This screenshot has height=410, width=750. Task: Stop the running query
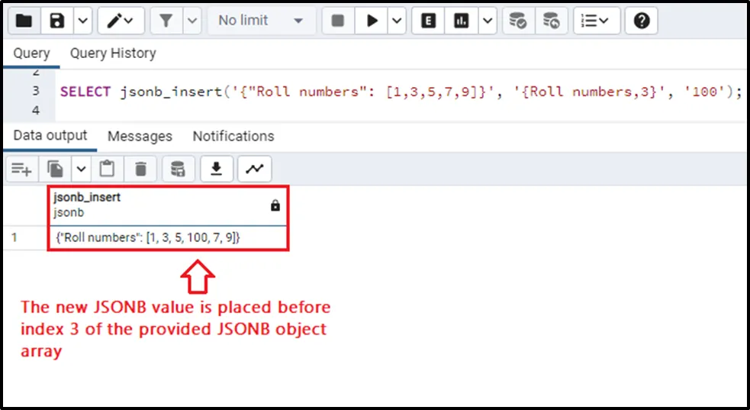[338, 21]
